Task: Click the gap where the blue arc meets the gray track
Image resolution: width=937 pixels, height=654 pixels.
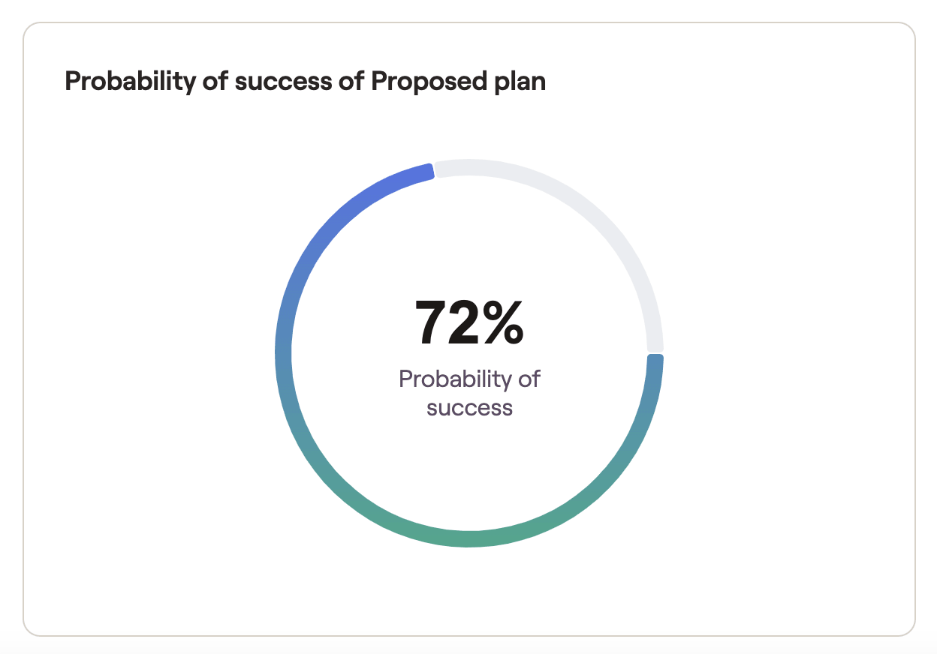Action: [435, 169]
